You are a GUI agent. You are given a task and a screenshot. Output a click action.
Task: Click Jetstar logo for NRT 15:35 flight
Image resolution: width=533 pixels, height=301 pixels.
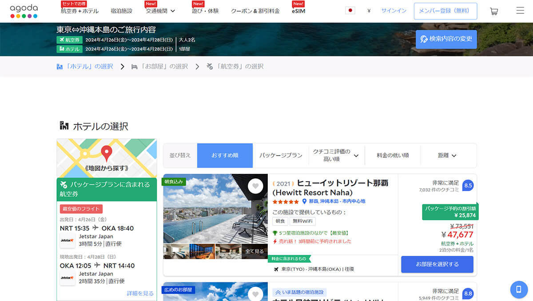click(x=68, y=240)
